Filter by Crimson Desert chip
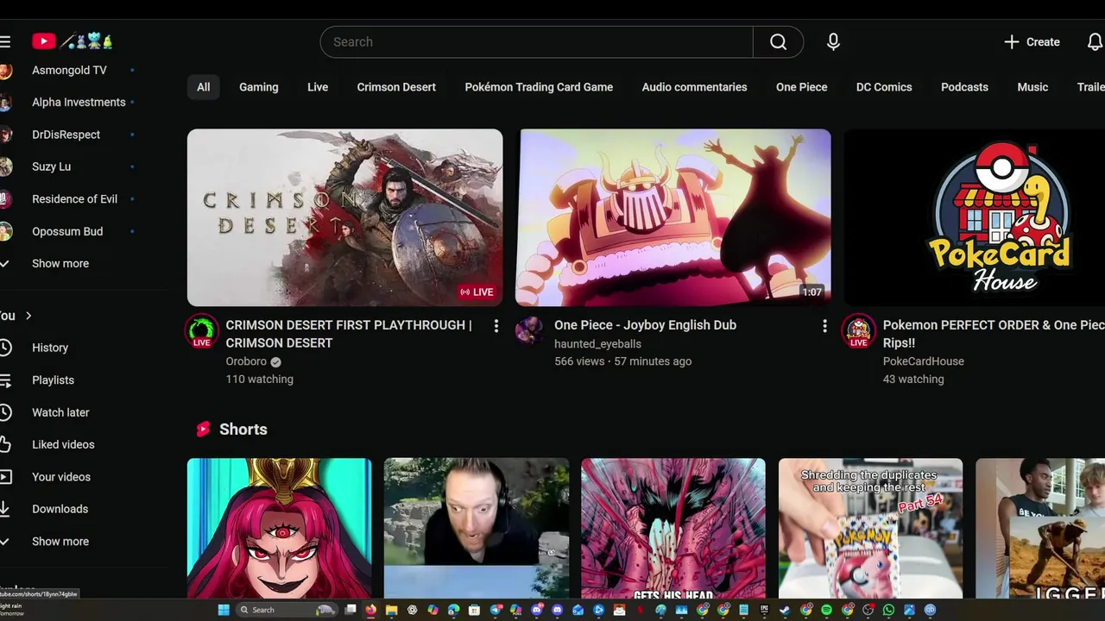Screen dimensions: 1105x621 click(x=396, y=87)
